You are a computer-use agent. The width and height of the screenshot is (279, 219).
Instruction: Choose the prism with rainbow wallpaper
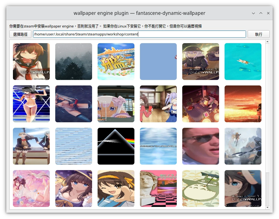116,146
